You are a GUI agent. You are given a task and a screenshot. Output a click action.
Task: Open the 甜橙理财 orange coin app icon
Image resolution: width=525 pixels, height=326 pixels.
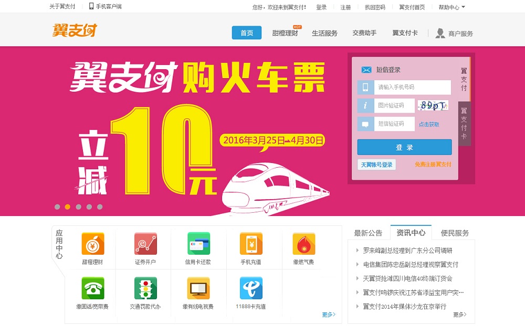(93, 244)
